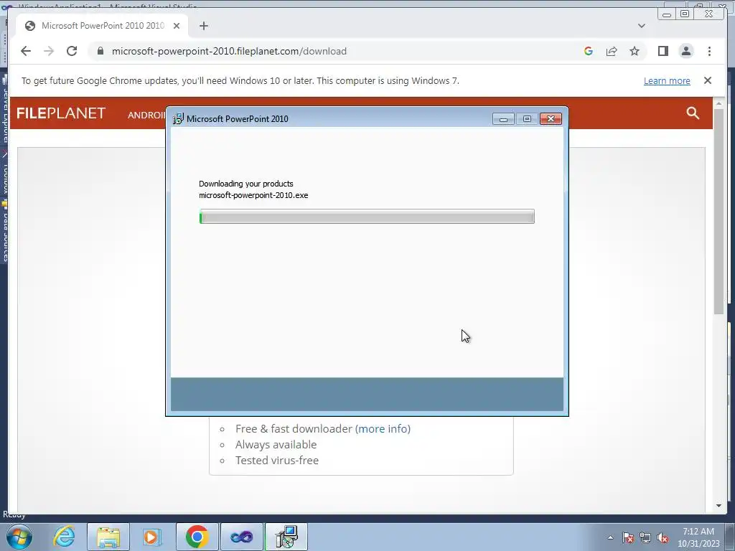Click the lock icon beside the URL

tap(100, 51)
